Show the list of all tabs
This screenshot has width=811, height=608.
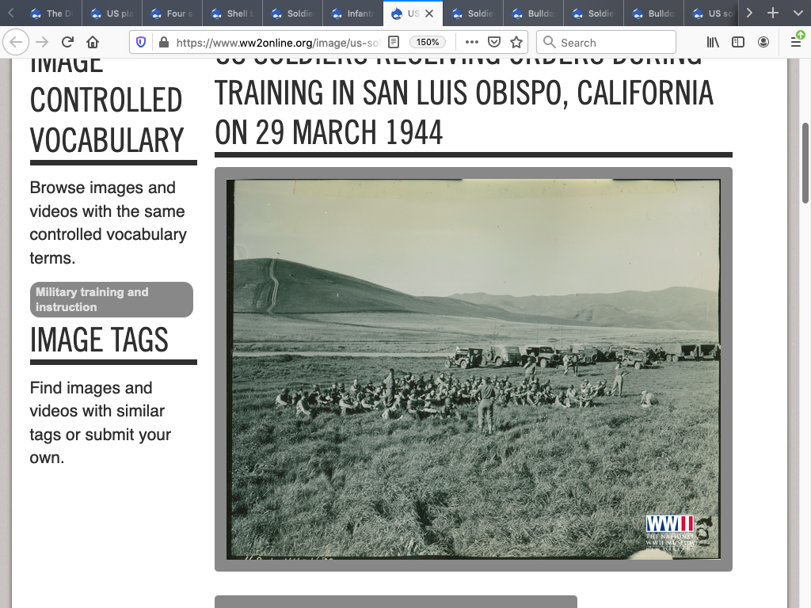tap(797, 13)
